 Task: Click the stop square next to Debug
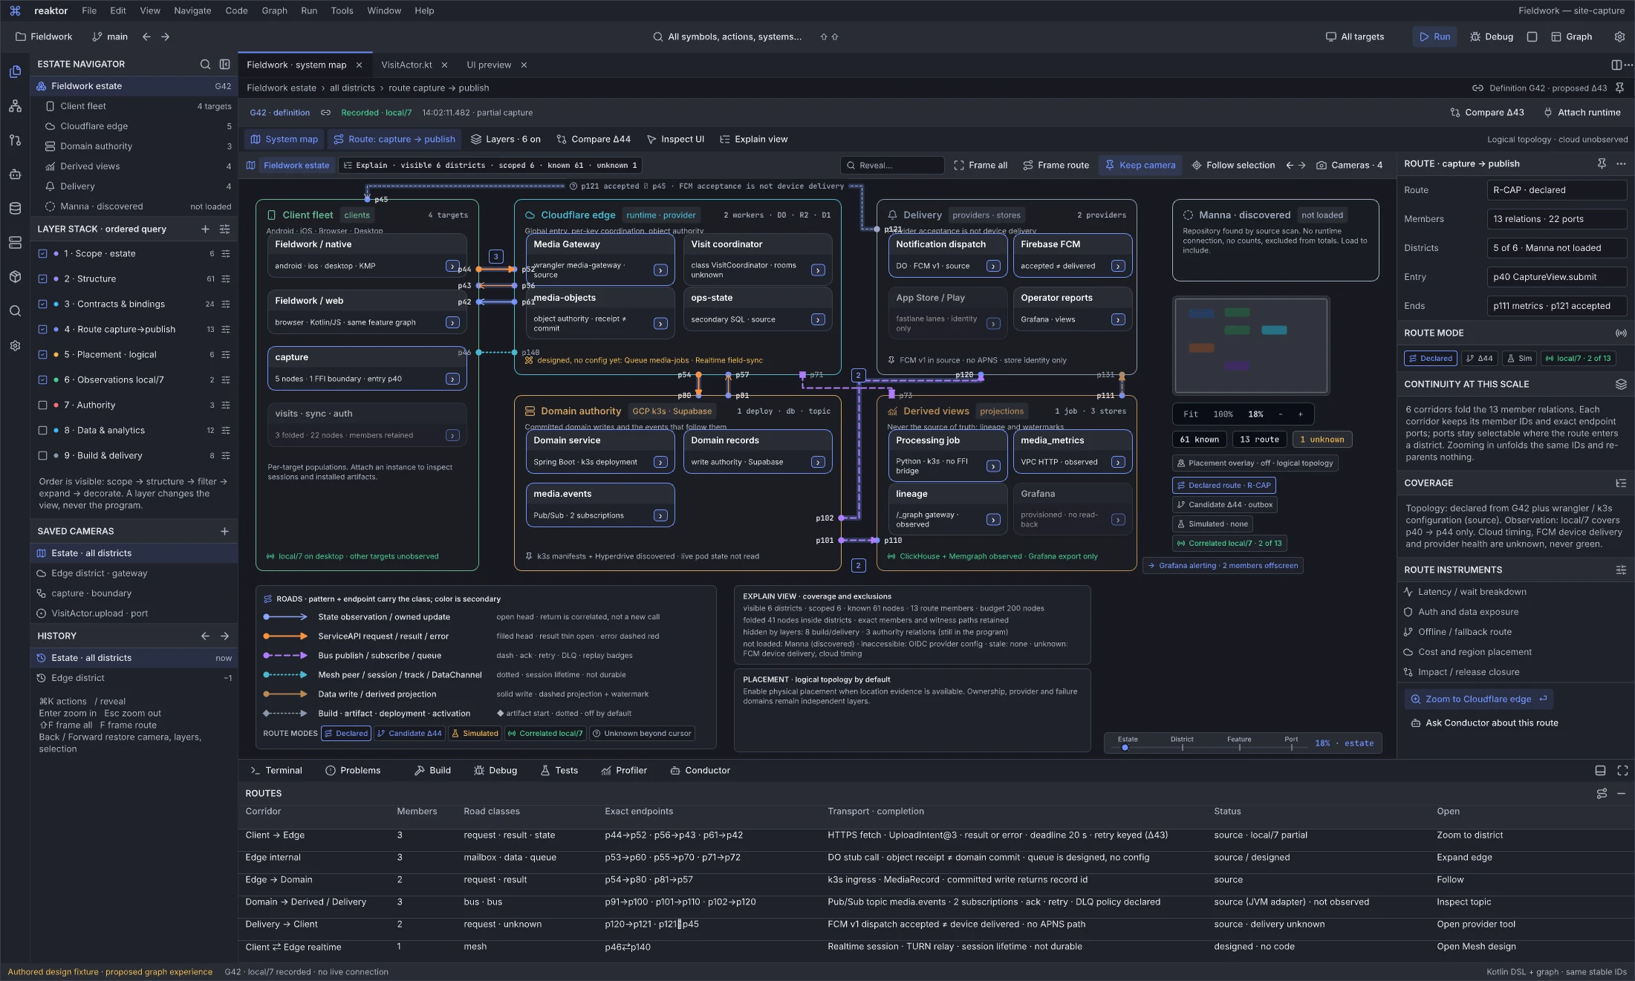[1532, 36]
